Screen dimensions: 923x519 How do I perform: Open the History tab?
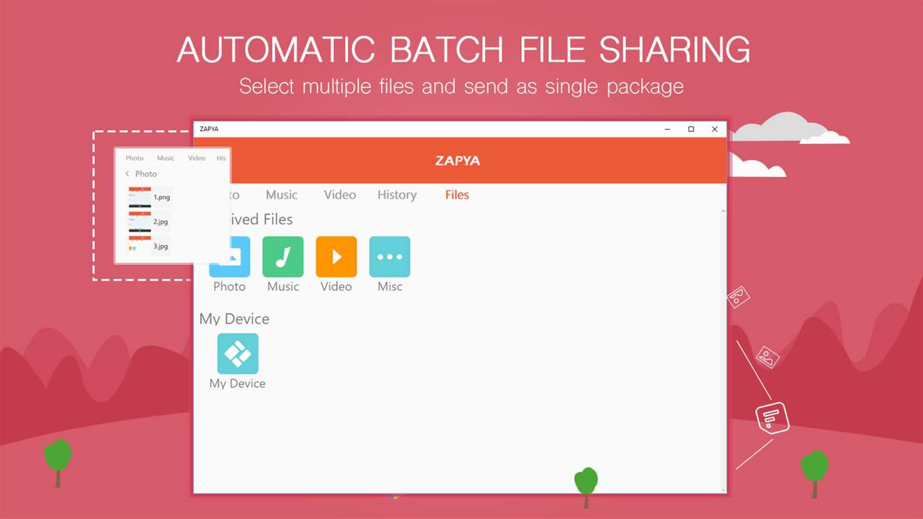(x=397, y=195)
